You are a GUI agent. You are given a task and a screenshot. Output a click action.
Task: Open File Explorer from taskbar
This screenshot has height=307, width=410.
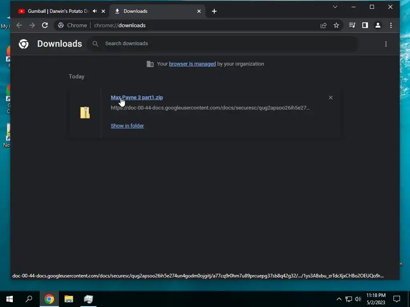(x=69, y=299)
